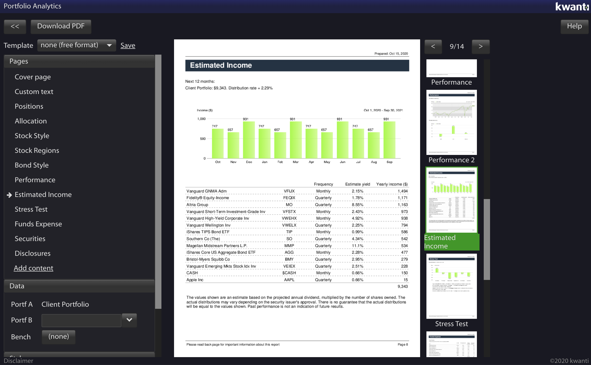Open the Template dropdown
Screen dimensions: 591x365
tap(77, 45)
